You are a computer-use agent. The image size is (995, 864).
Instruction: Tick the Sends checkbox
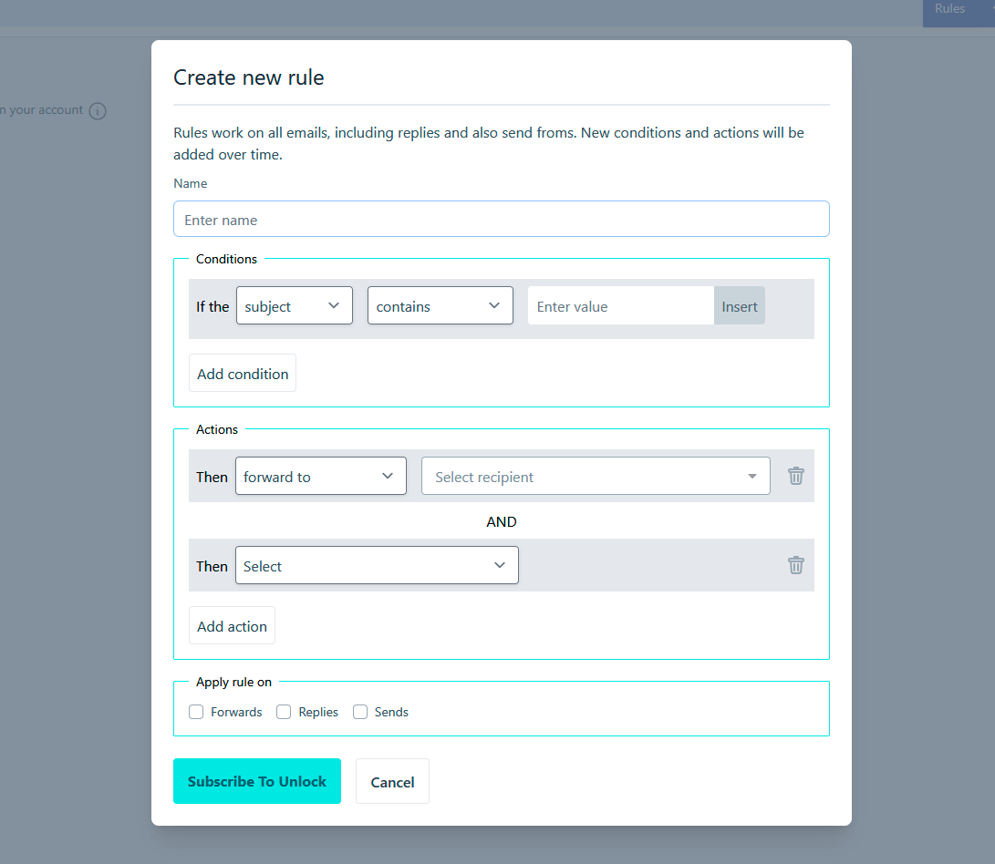tap(360, 712)
